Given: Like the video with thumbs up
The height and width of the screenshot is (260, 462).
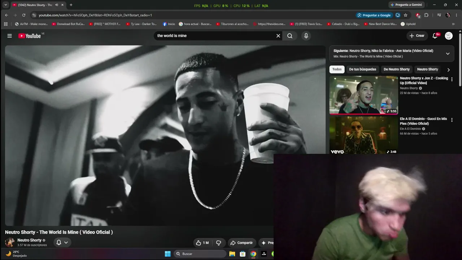Looking at the screenshot, I should pyautogui.click(x=202, y=243).
